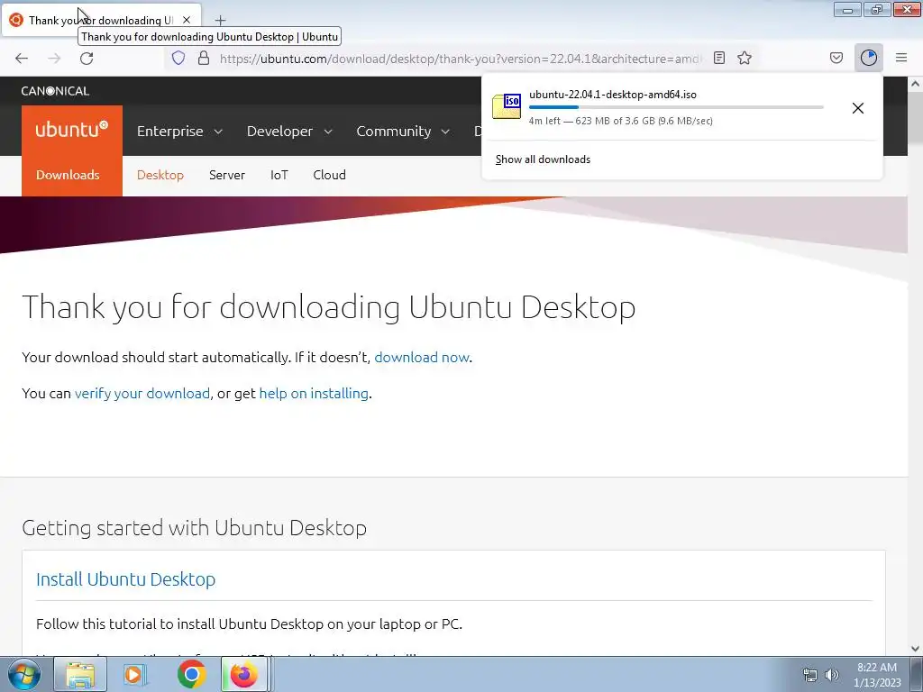This screenshot has height=692, width=923.
Task: Open the volume speaker tray icon
Action: point(831,675)
